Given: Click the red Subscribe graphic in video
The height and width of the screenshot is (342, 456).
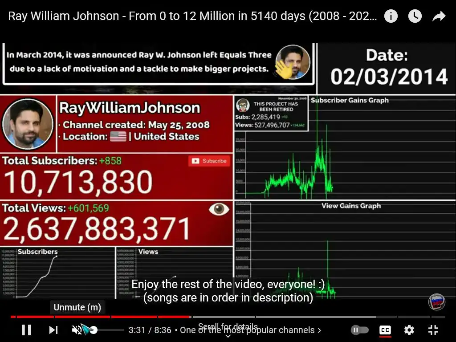Looking at the screenshot, I should point(209,161).
